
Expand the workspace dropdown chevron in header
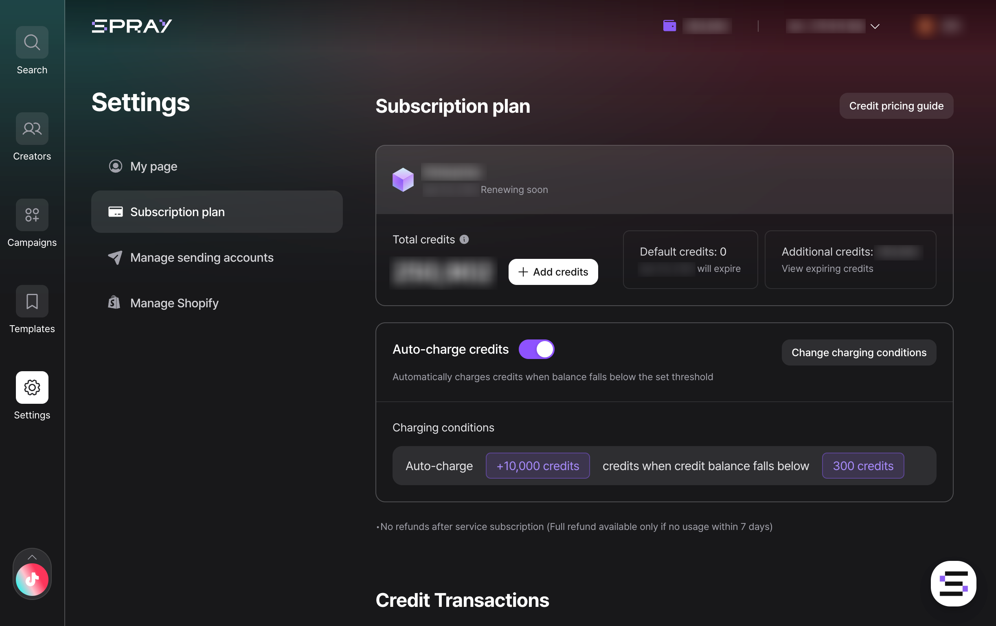point(875,26)
